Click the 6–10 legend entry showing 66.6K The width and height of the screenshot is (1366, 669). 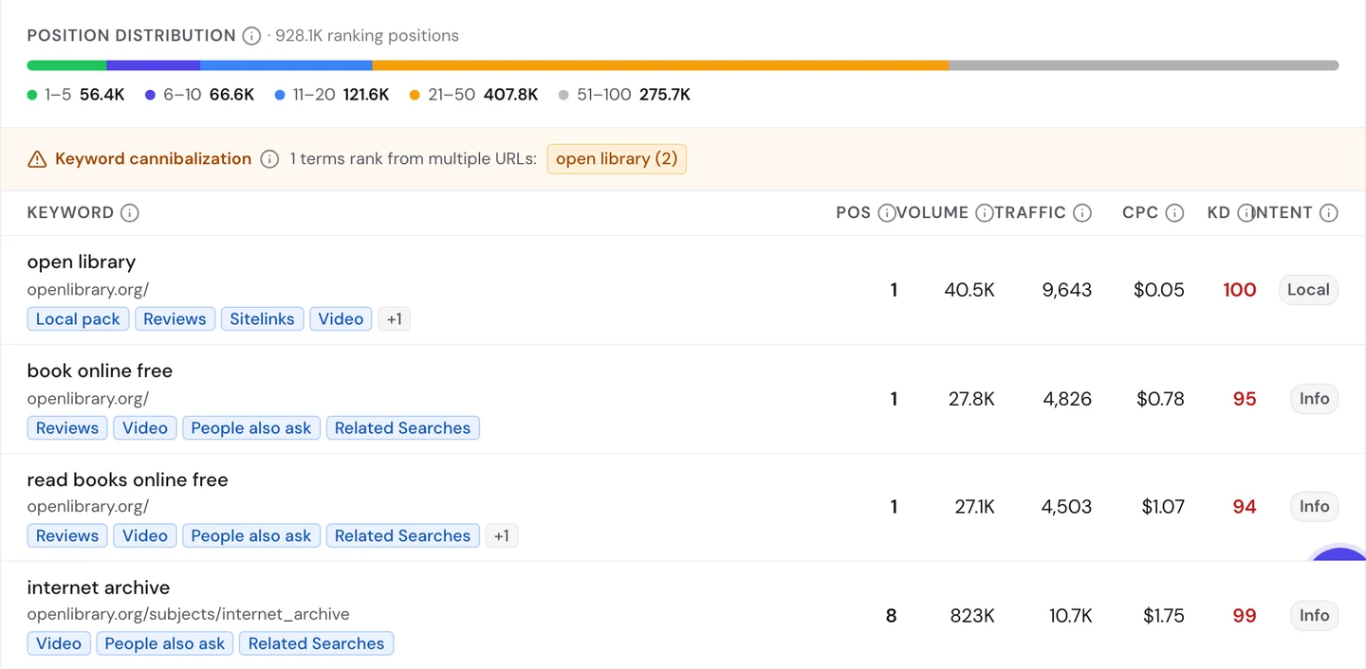pyautogui.click(x=200, y=95)
